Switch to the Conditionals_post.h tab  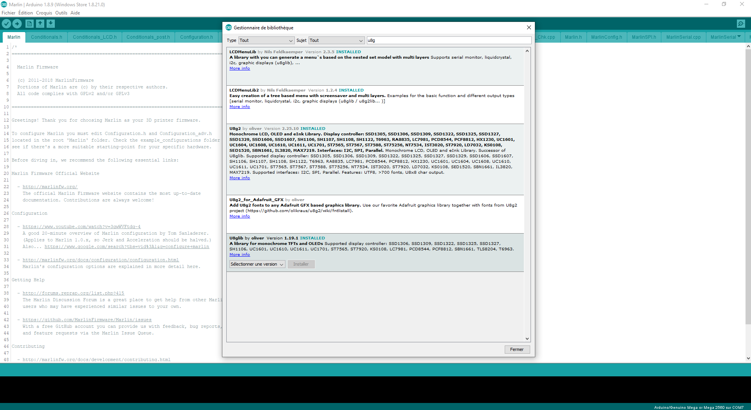click(148, 37)
